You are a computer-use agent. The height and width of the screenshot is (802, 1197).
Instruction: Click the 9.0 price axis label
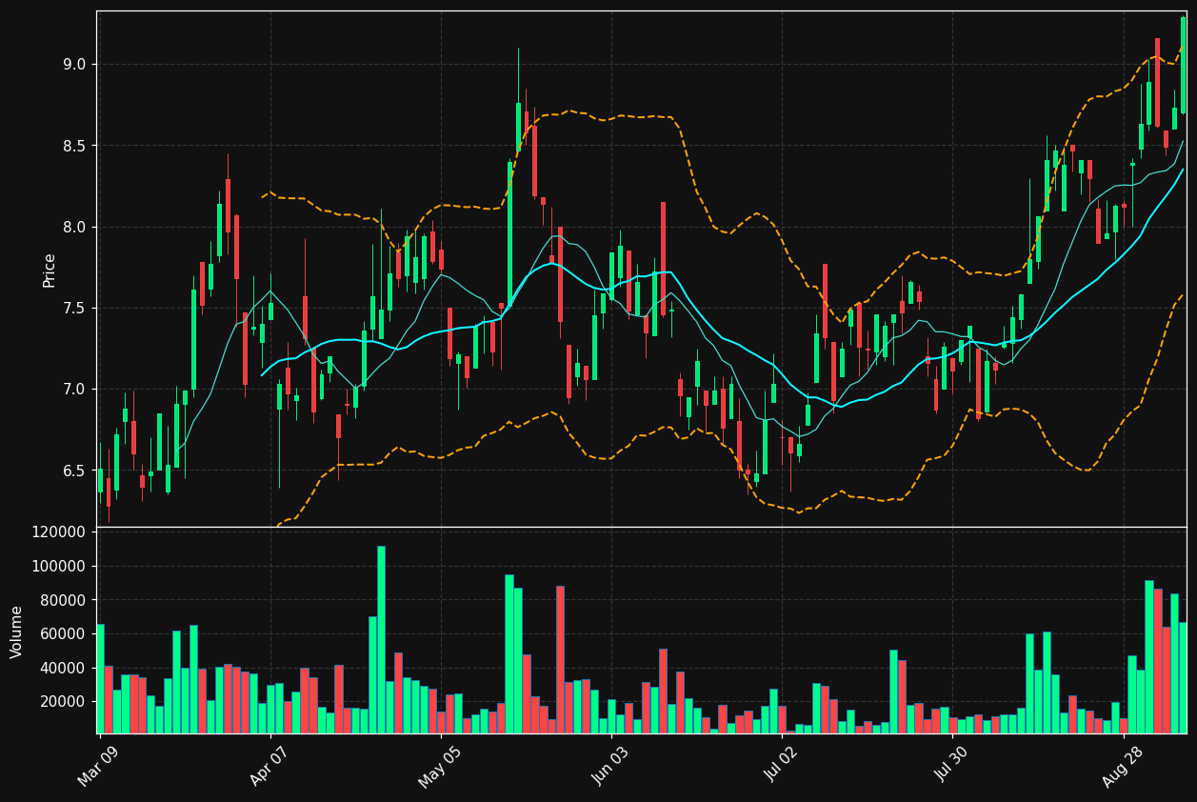point(74,65)
